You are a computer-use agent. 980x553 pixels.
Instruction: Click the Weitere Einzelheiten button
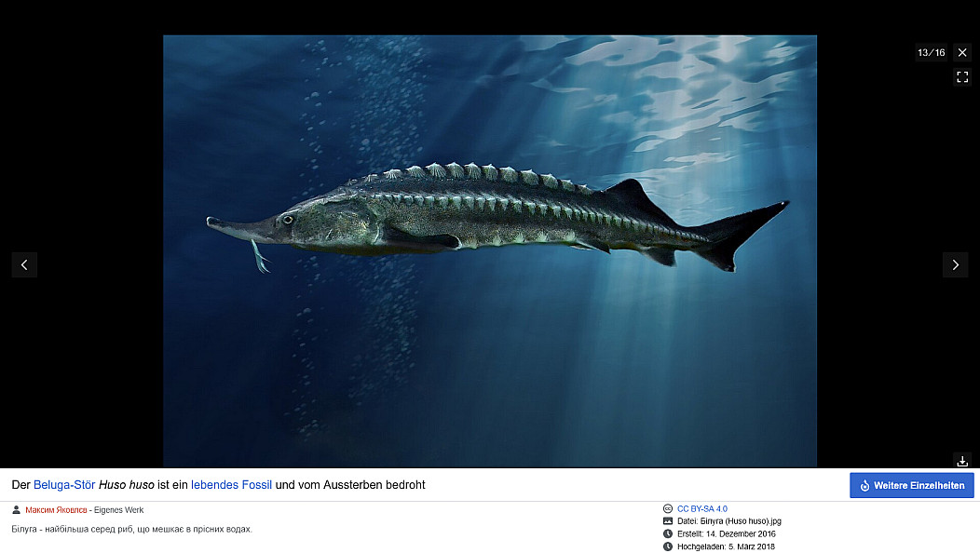coord(911,485)
